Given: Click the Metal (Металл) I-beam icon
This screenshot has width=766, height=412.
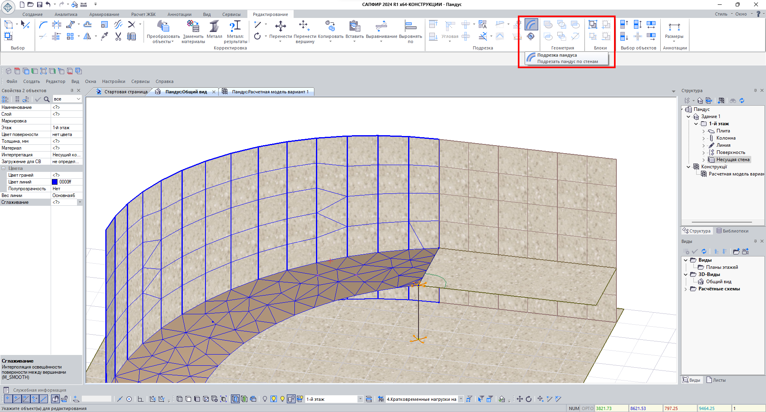Looking at the screenshot, I should 214,27.
